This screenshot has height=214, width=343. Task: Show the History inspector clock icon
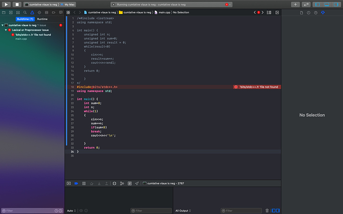click(x=308, y=13)
